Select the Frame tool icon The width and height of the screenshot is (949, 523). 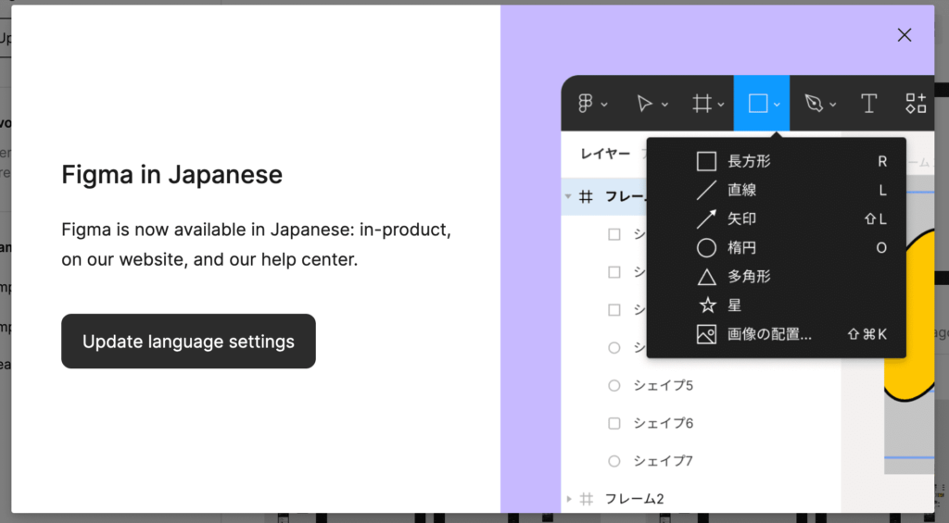pyautogui.click(x=702, y=104)
